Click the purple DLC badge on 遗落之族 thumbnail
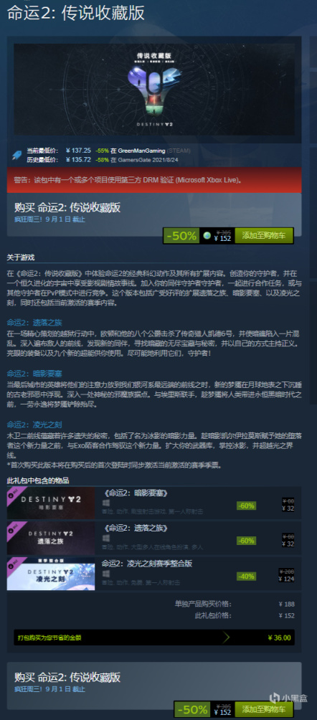317x720 pixels. [12, 526]
